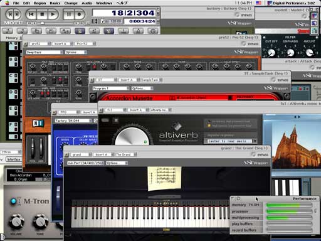Click the Pause button in the transport

(x=68, y=14)
